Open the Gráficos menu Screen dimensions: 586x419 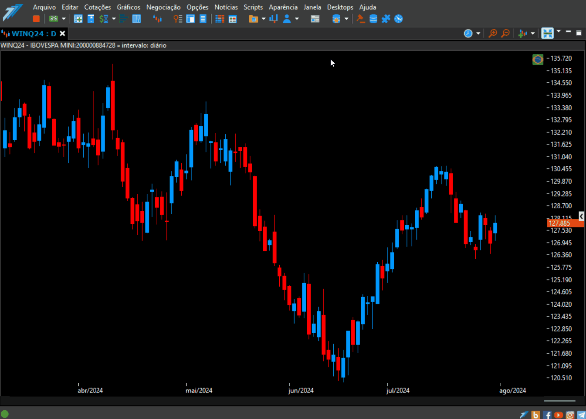coord(129,7)
